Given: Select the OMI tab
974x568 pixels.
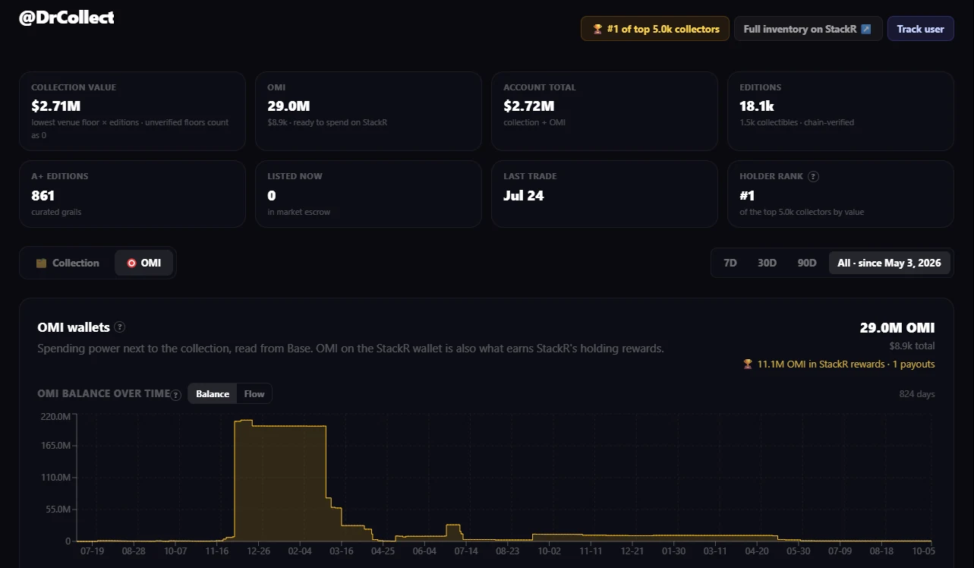Looking at the screenshot, I should [x=143, y=263].
